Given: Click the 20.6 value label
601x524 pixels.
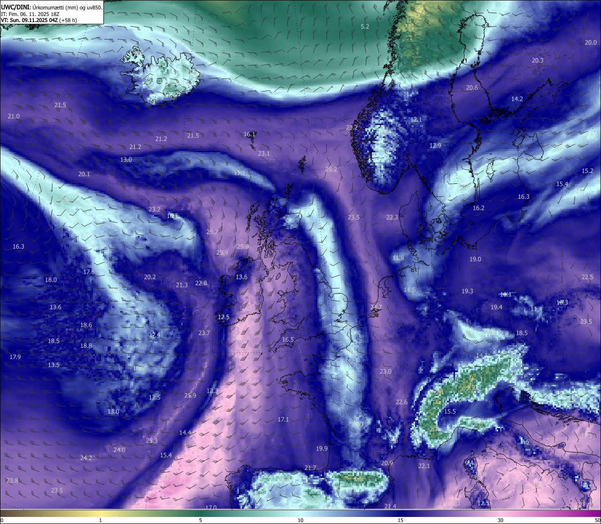Looking at the screenshot, I should click(472, 88).
